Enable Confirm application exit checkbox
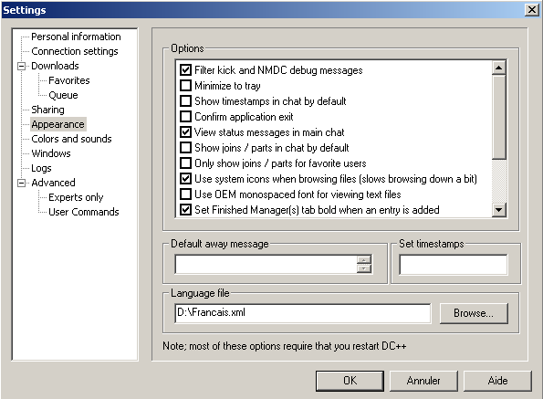543x399 pixels. coord(185,117)
